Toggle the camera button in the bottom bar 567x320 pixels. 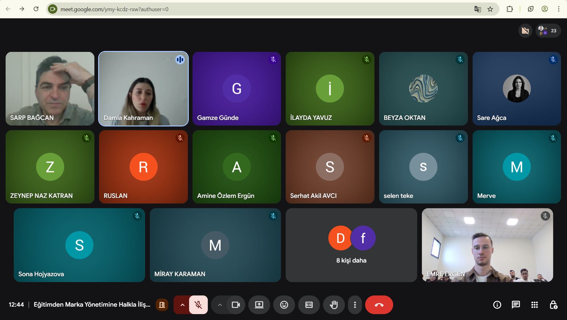(x=236, y=305)
